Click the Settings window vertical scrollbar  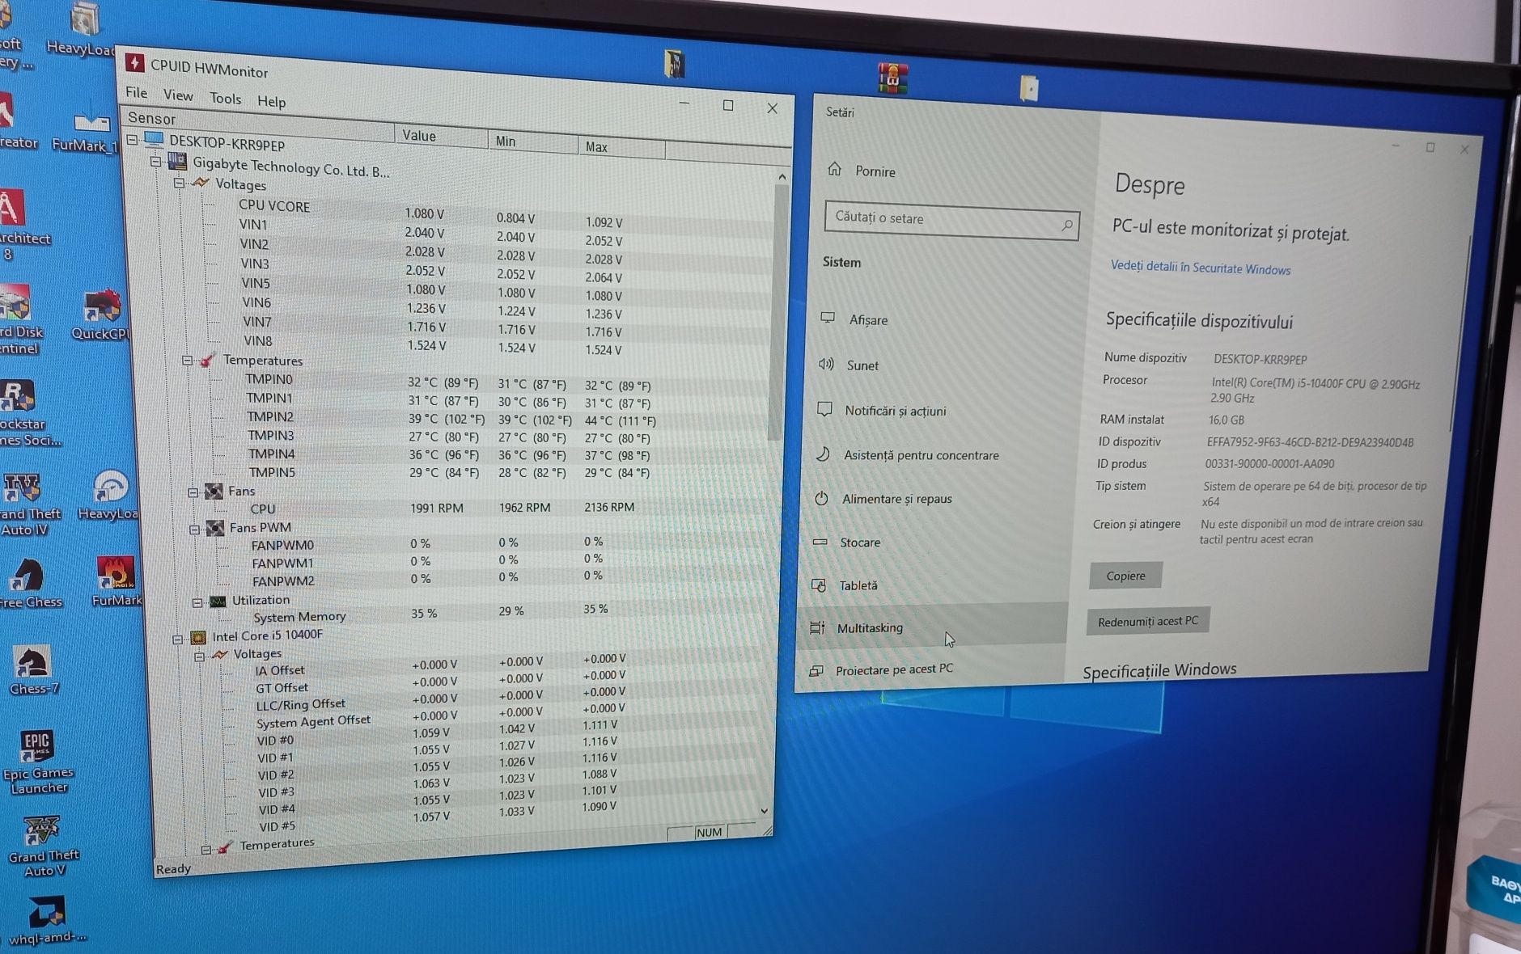1459,331
